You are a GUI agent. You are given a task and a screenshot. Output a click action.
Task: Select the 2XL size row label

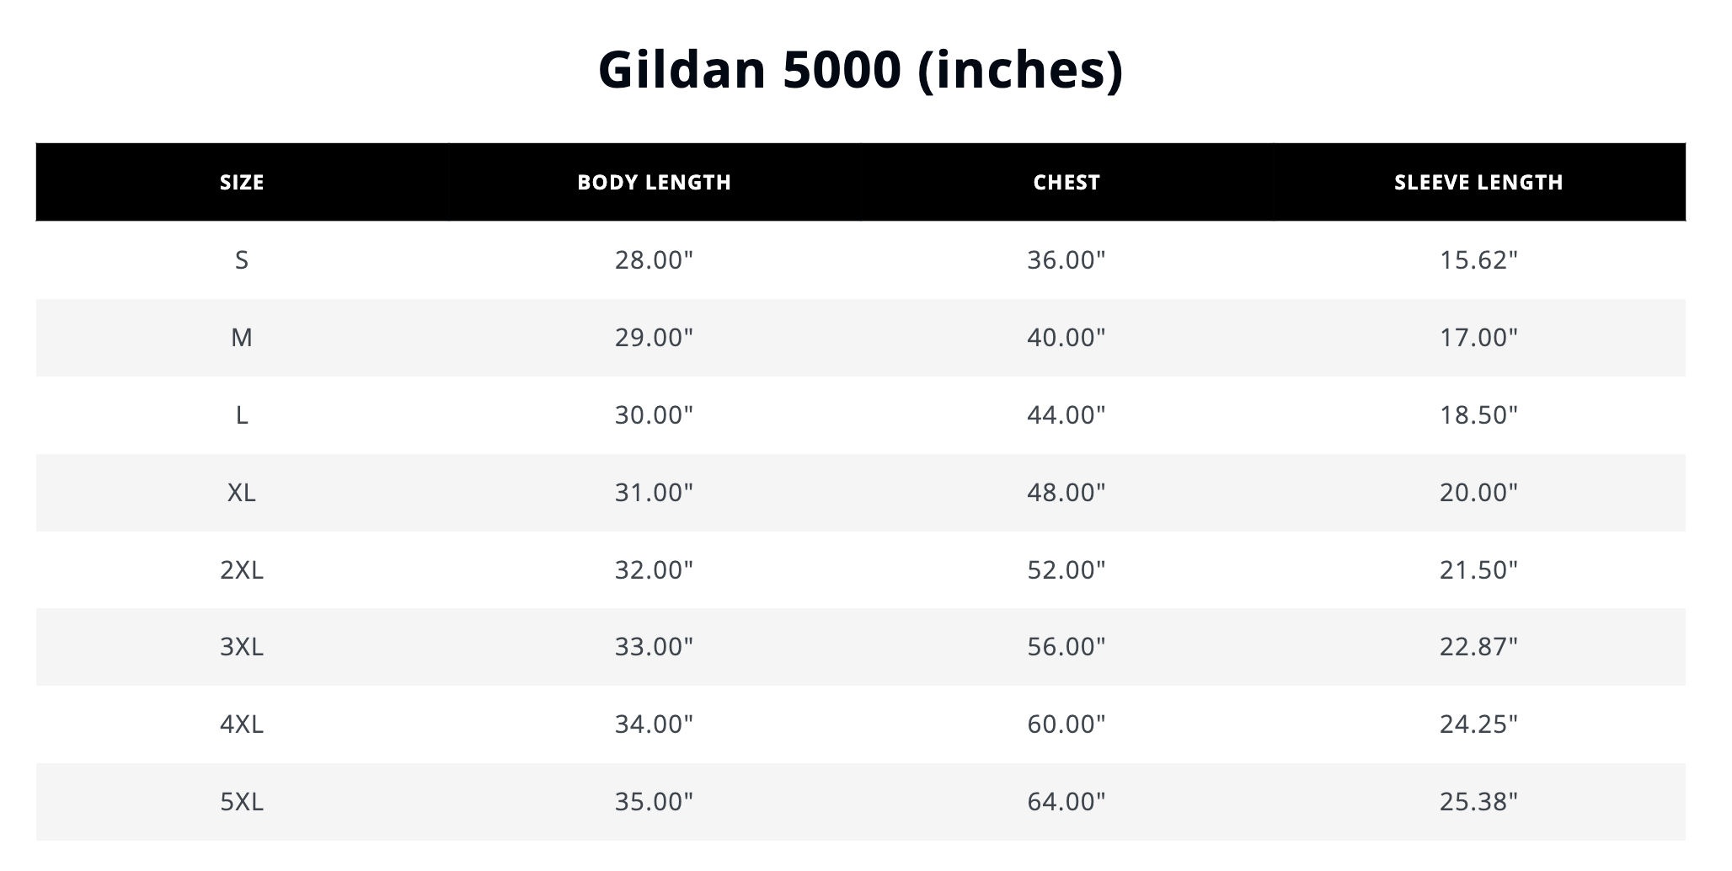242,570
